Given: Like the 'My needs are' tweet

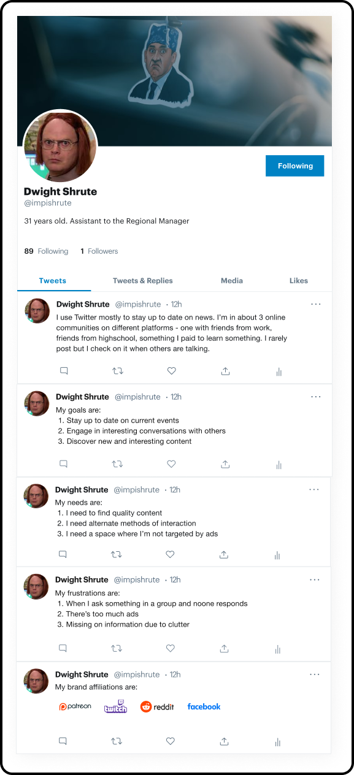Looking at the screenshot, I should click(171, 554).
